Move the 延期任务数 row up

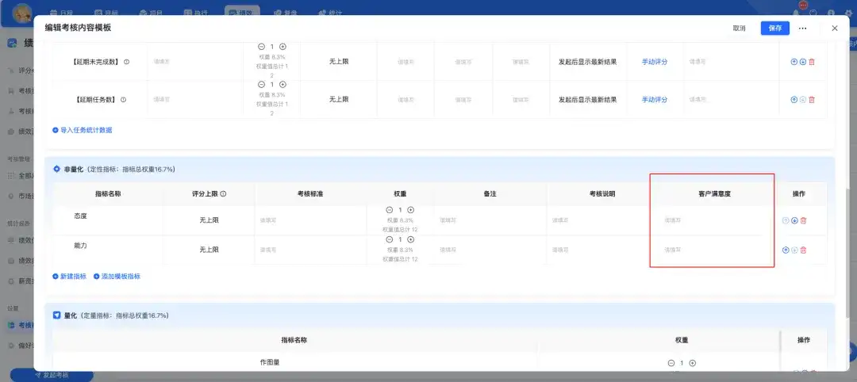coord(794,99)
